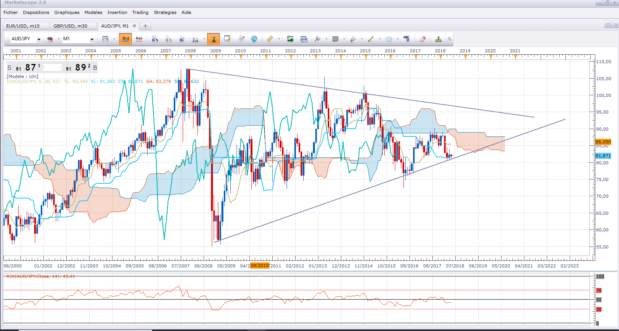
Task: Expand the chart type dropdown arrow
Action: [114, 39]
